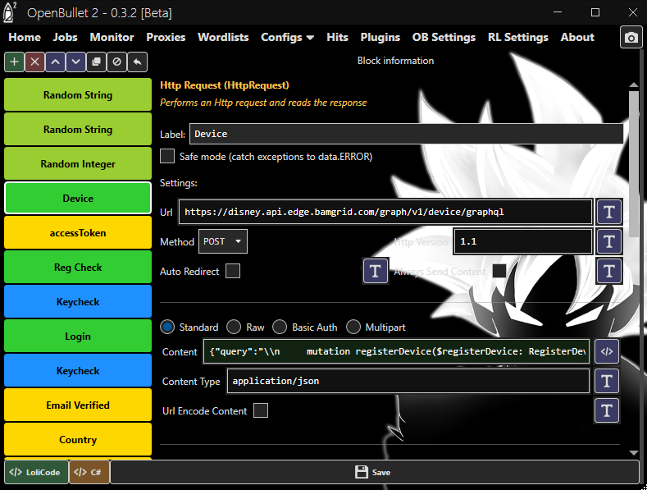Move selected block up with arrow icon
The image size is (647, 490).
(x=55, y=62)
